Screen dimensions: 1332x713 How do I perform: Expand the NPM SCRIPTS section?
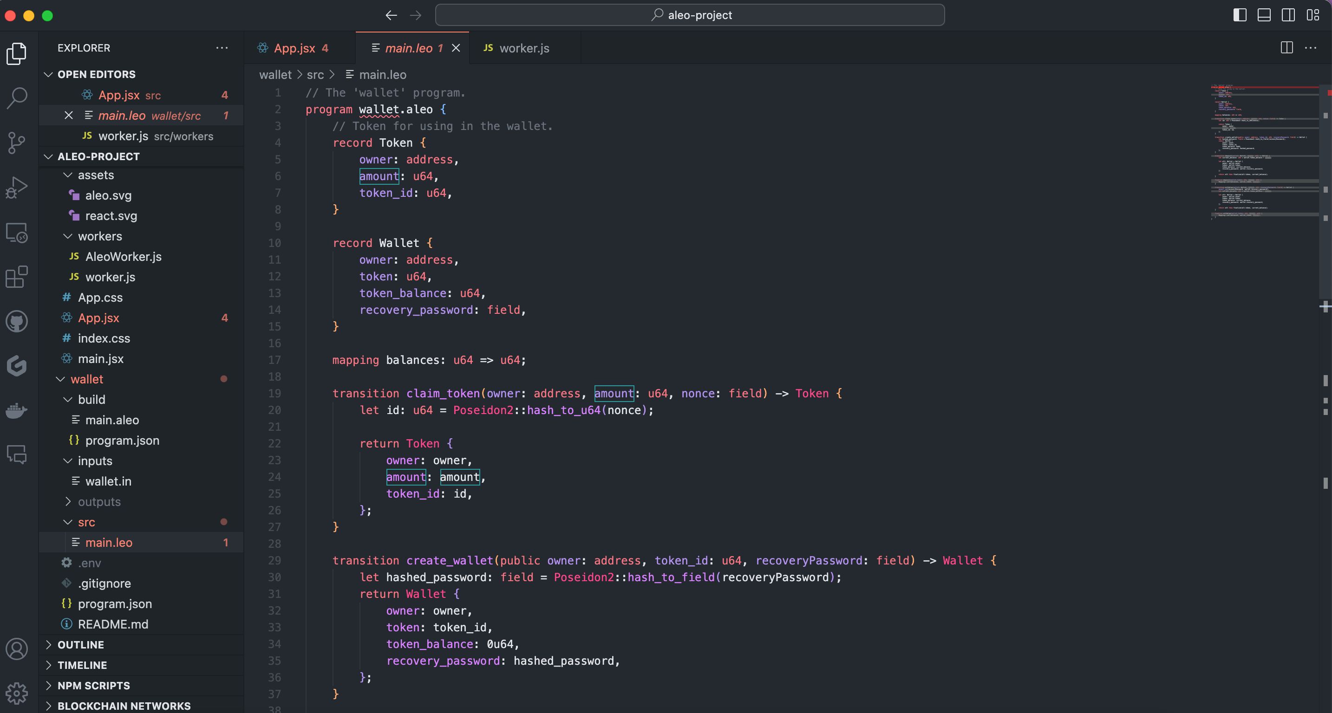pos(93,685)
